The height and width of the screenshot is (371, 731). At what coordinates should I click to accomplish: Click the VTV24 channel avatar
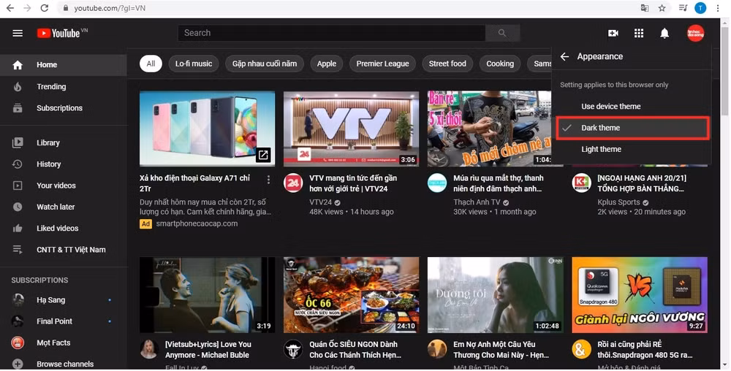pyautogui.click(x=293, y=183)
